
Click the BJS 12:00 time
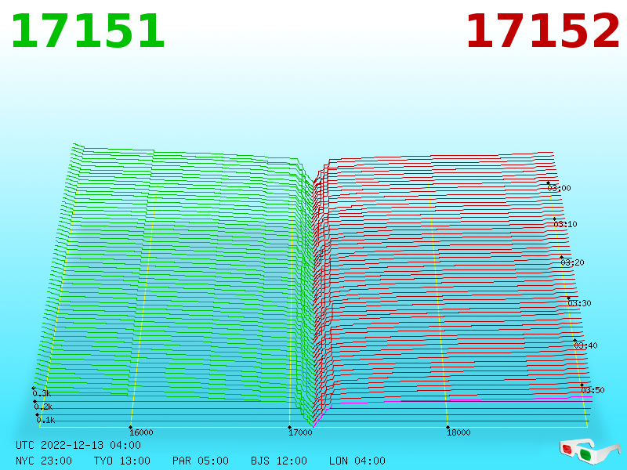pyautogui.click(x=279, y=461)
